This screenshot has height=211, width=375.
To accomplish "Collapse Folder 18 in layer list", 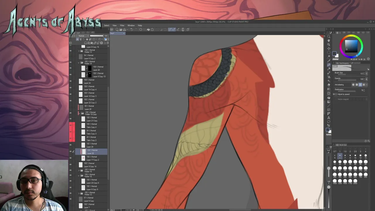I will pyautogui.click(x=79, y=176).
